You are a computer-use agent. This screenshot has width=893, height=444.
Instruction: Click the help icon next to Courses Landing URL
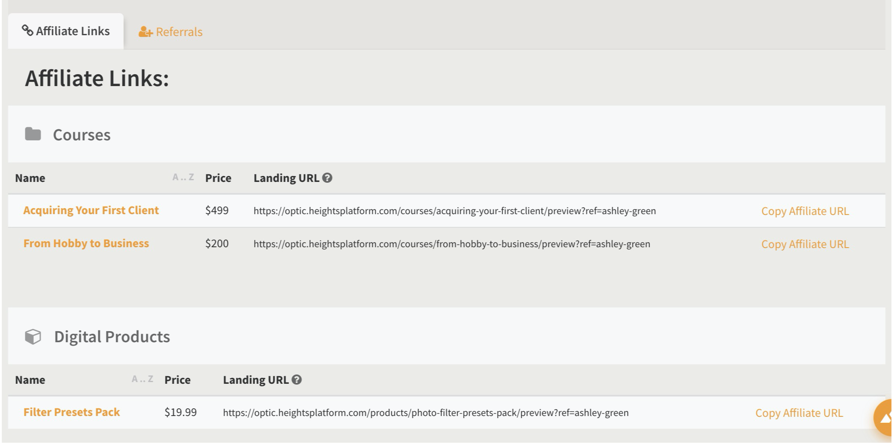pos(327,178)
